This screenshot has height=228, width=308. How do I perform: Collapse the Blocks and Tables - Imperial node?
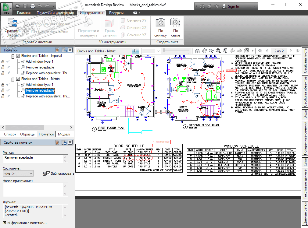click(13, 57)
